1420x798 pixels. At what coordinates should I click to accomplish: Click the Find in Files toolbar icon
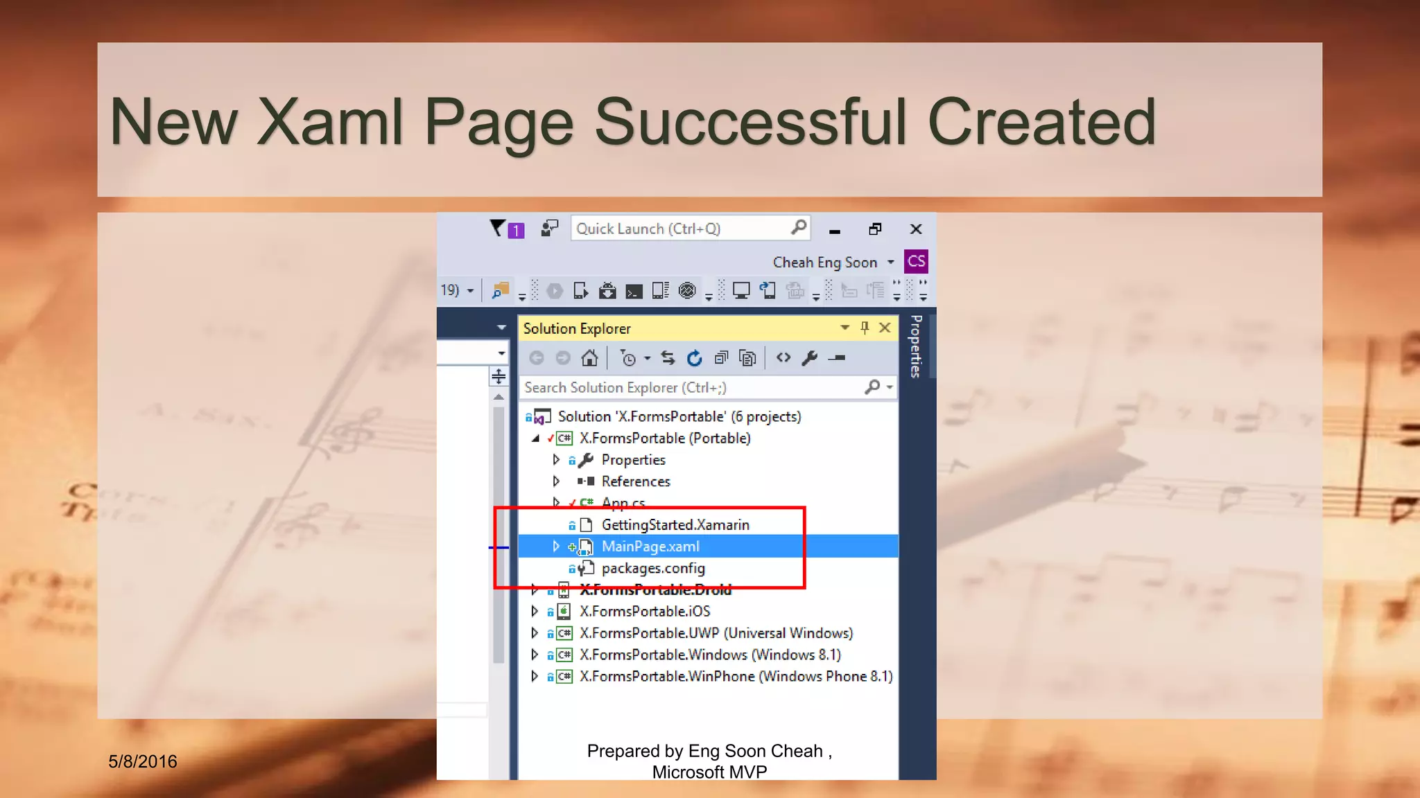[x=500, y=291]
